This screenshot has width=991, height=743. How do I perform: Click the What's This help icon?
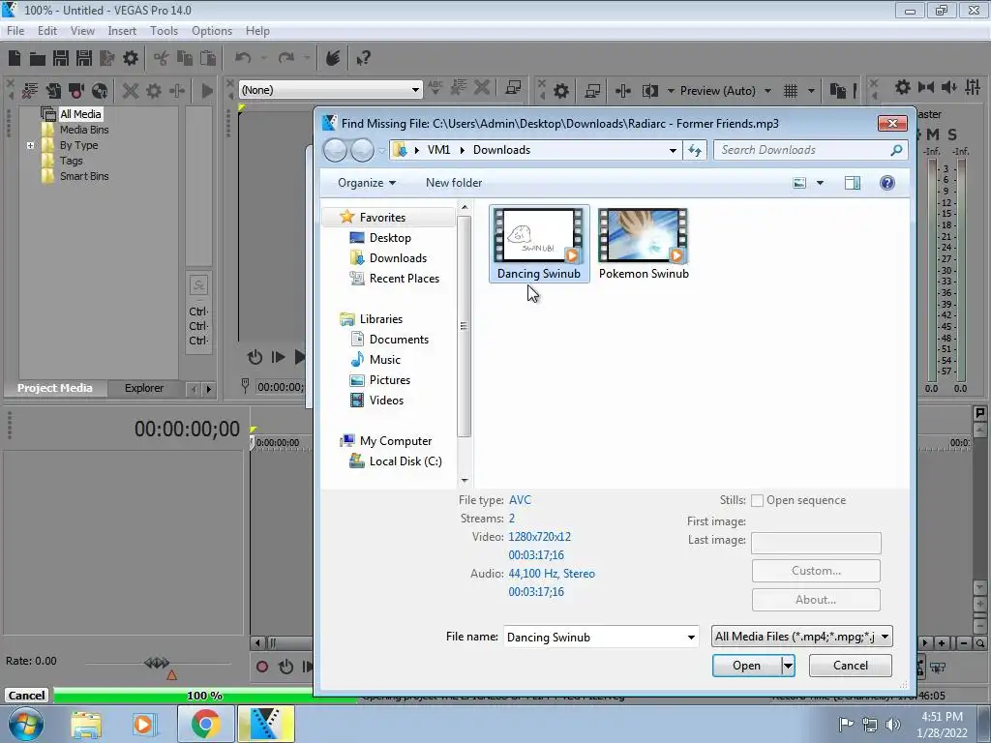364,59
